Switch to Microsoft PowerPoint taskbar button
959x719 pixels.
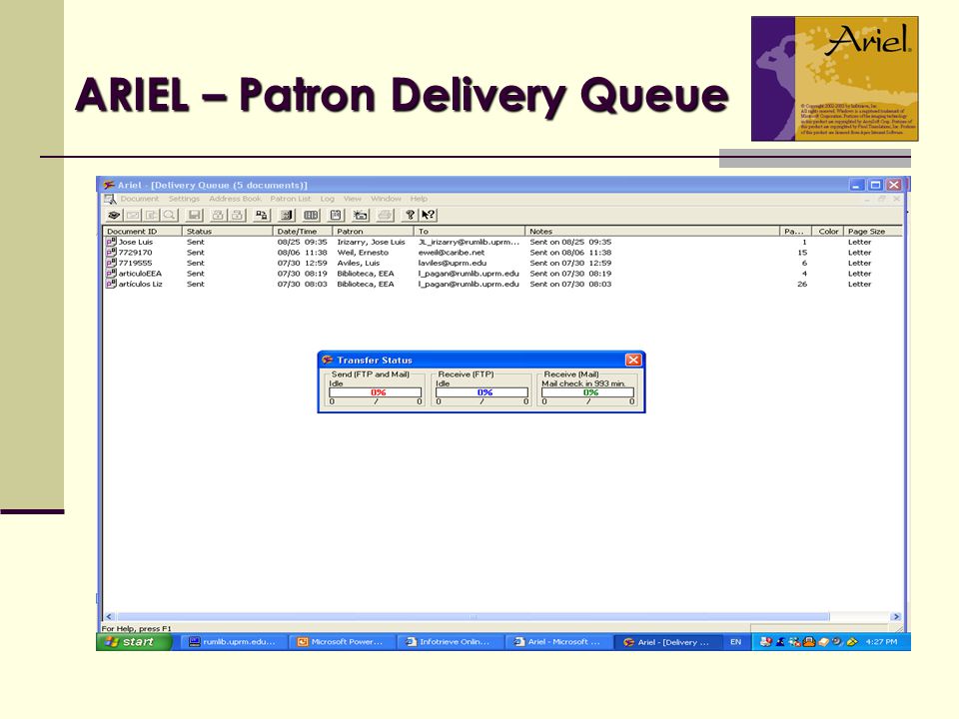tap(341, 642)
